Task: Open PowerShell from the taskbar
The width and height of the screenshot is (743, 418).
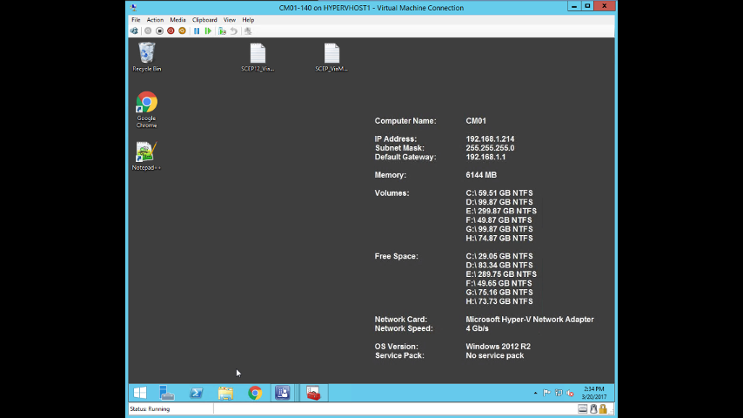Action: (x=197, y=393)
